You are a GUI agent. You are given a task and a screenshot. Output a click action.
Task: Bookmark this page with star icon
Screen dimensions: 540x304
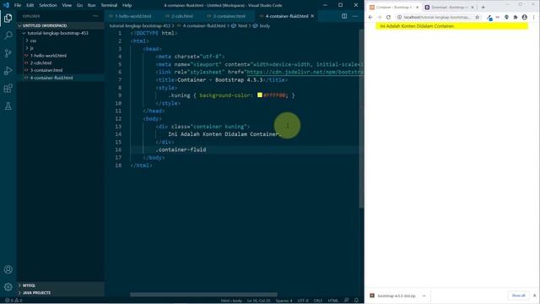click(x=477, y=17)
